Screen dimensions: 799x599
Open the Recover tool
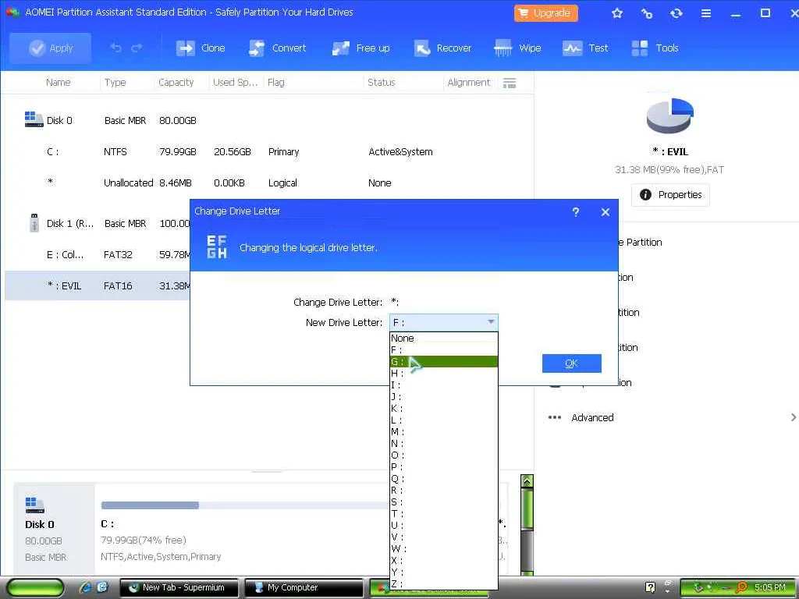coord(442,48)
